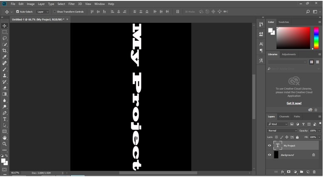Delete the selected layer with trash icon
Screen dimensions: 323x177
point(314,172)
